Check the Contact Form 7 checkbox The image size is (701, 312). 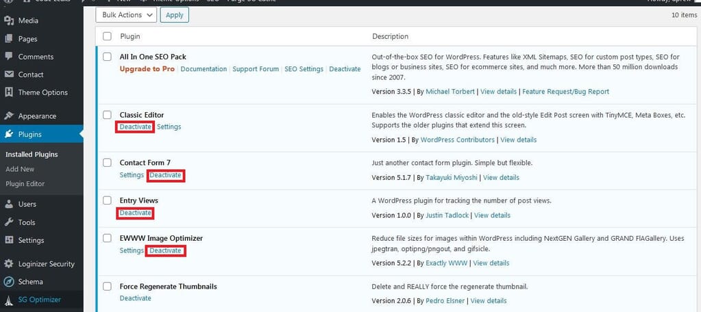(x=107, y=162)
